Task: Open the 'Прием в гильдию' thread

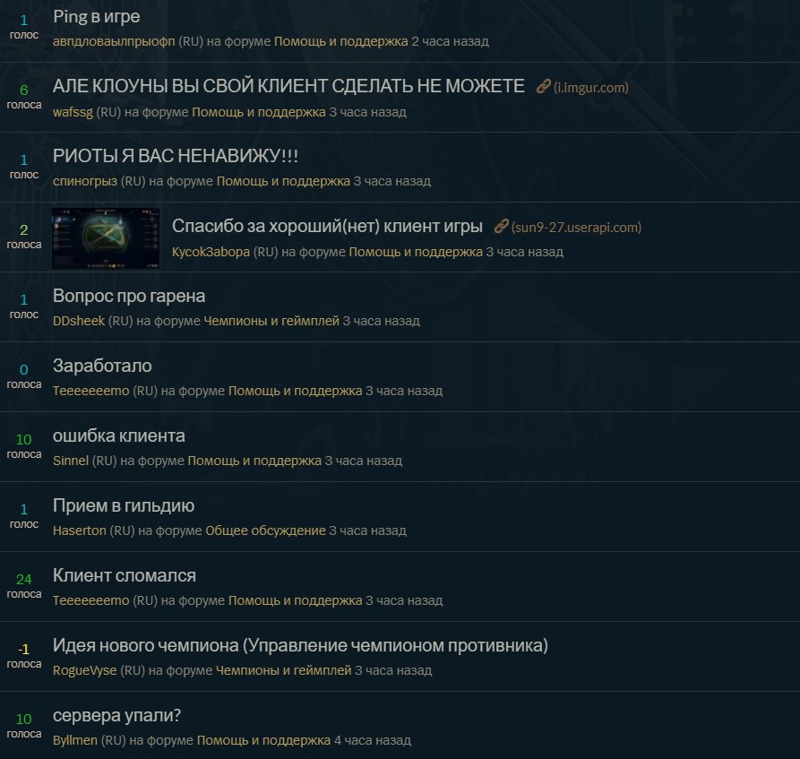Action: 124,505
